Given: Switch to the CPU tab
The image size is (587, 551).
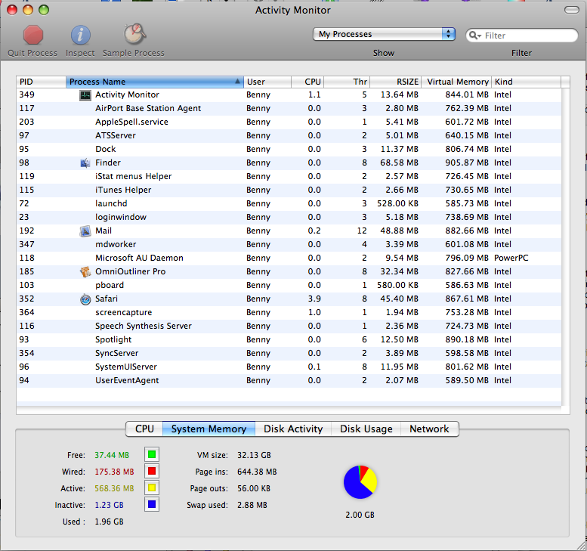Looking at the screenshot, I should click(x=144, y=429).
